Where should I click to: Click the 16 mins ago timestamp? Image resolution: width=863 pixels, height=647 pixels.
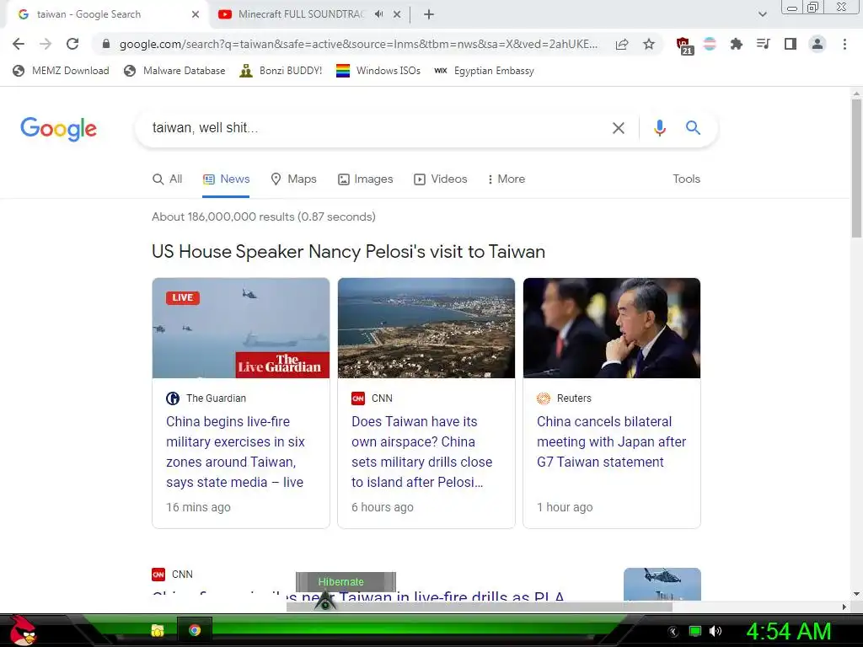tap(198, 507)
